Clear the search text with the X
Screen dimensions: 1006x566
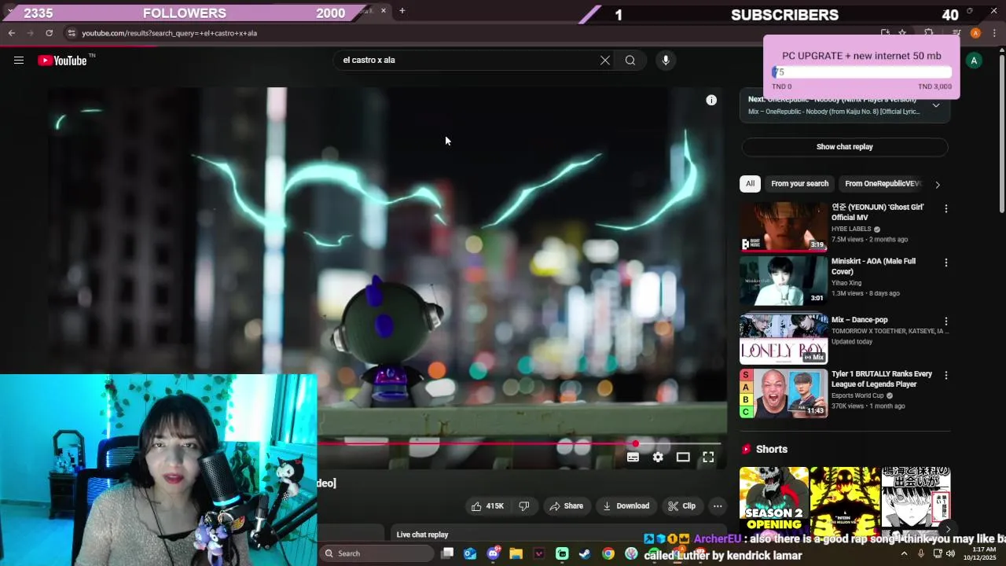(x=605, y=61)
